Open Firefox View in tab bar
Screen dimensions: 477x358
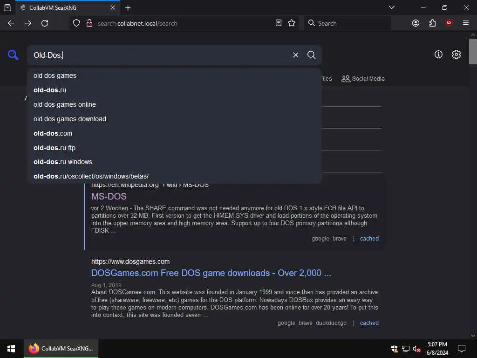coord(7,7)
